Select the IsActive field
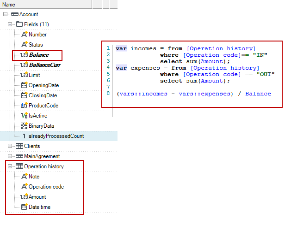 coord(38,116)
